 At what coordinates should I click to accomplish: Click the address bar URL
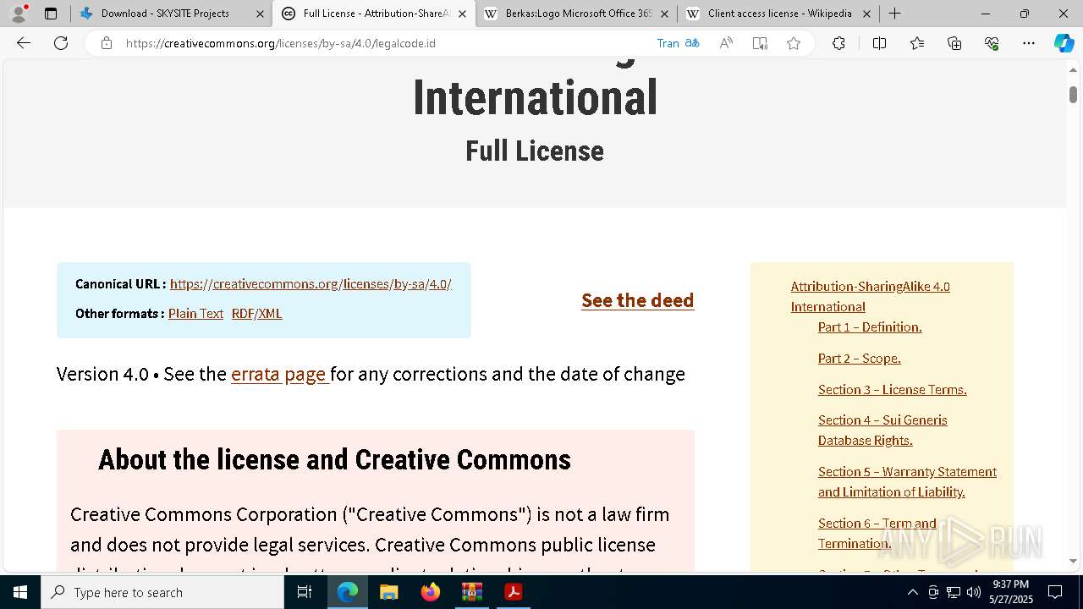(x=280, y=43)
